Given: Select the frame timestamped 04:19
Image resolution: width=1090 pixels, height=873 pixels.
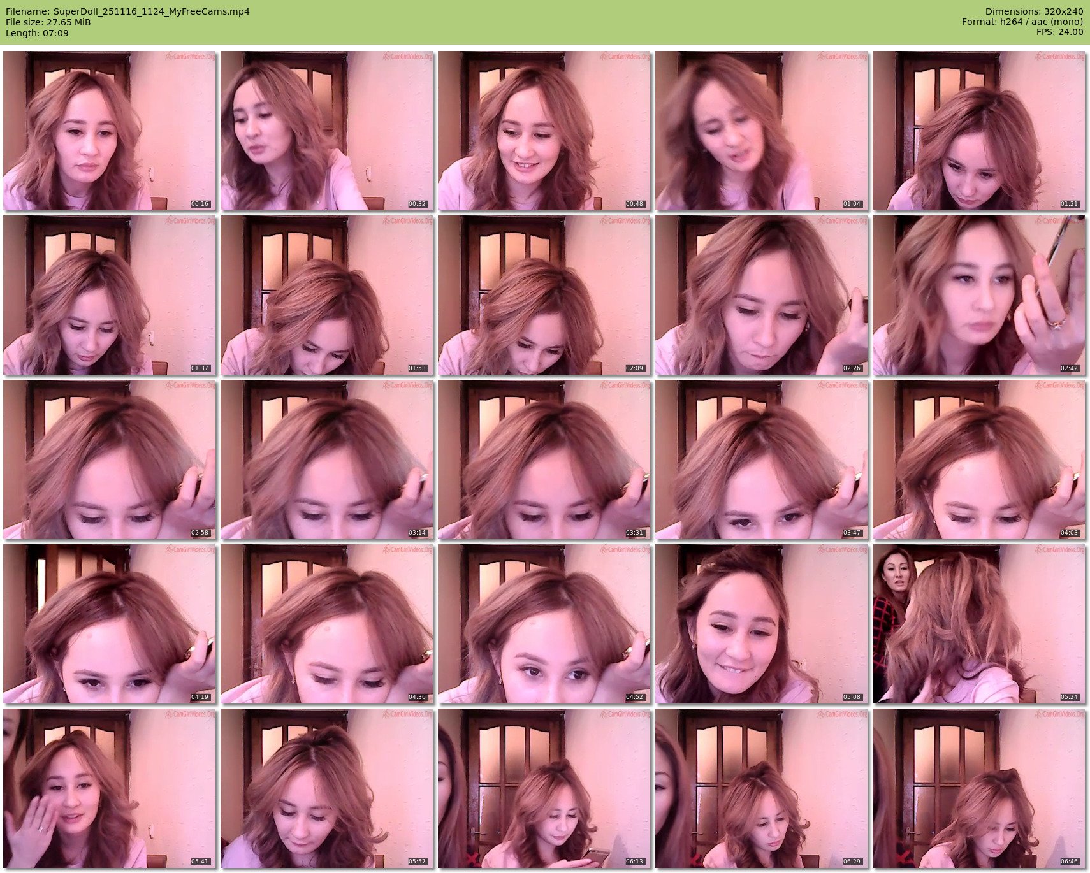Looking at the screenshot, I should 110,624.
